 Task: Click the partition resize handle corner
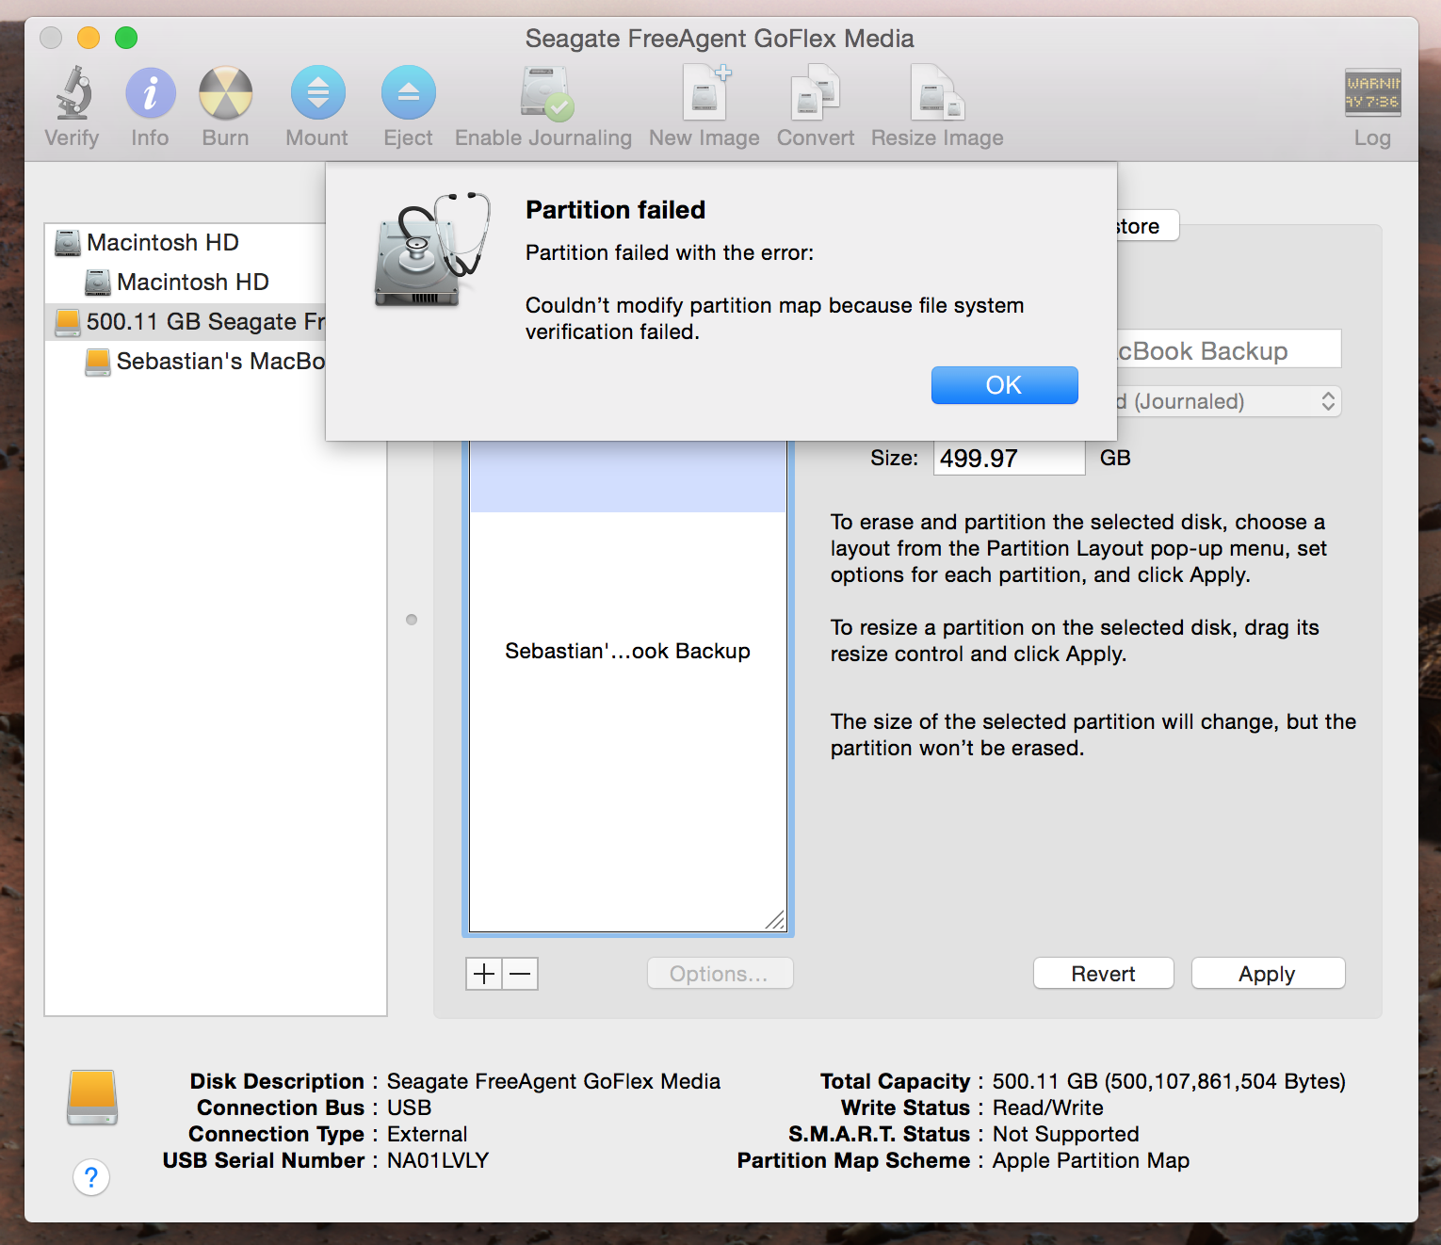(x=775, y=920)
